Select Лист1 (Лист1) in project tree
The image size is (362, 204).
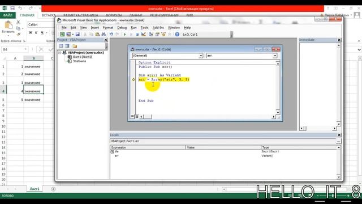82,57
